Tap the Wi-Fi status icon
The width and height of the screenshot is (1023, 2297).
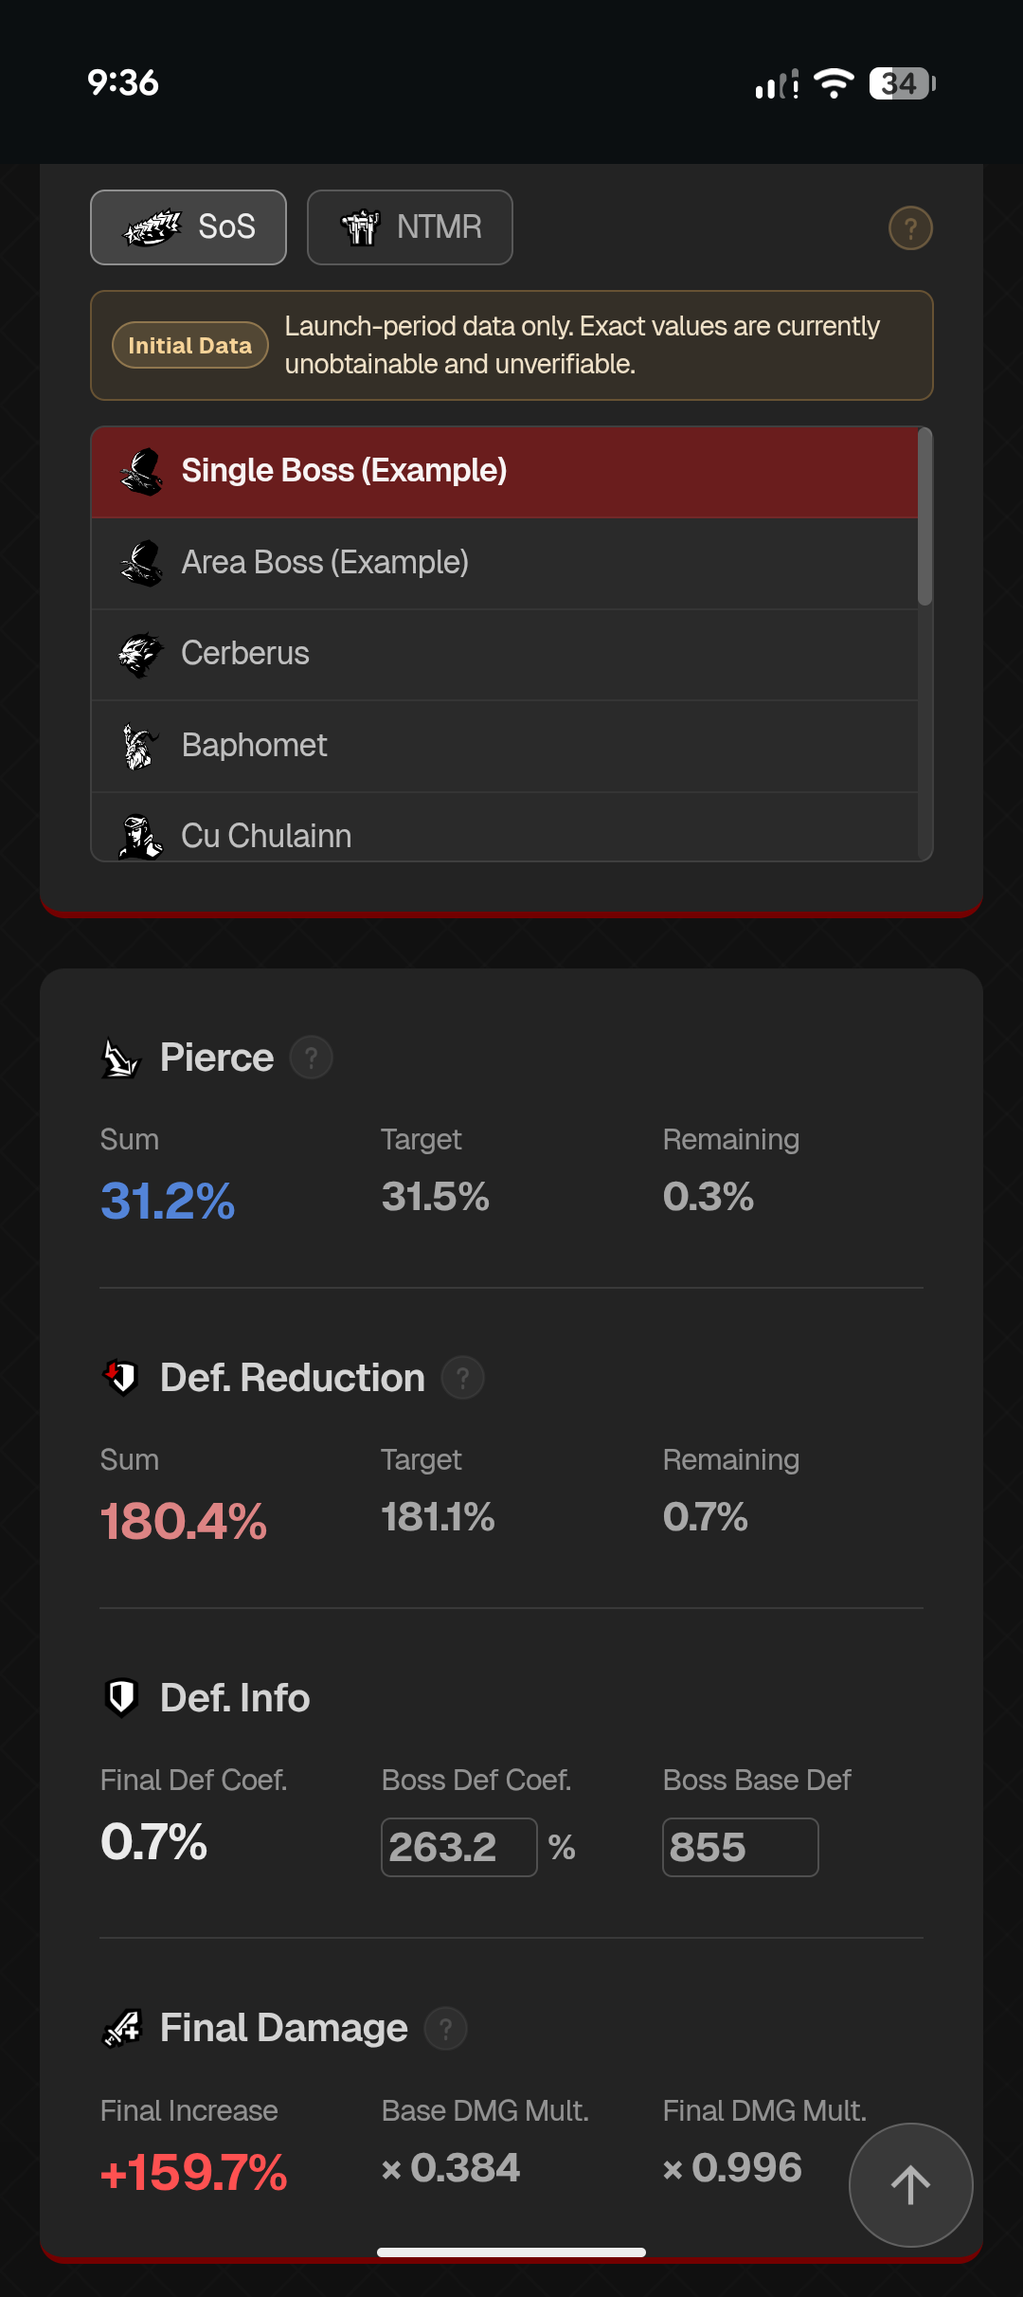point(834,84)
